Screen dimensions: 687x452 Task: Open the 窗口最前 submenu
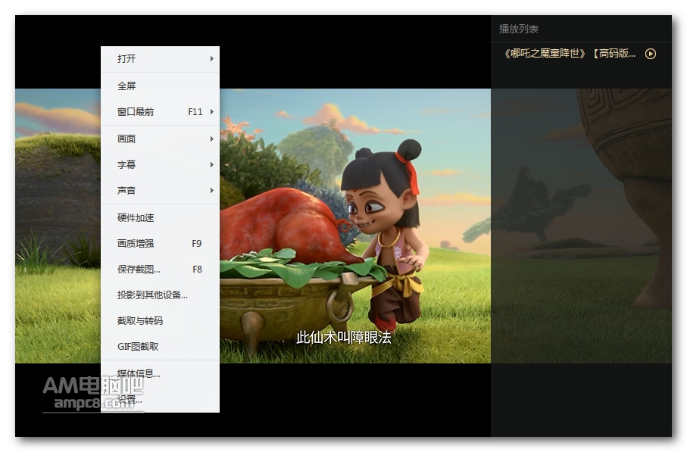pyautogui.click(x=160, y=112)
